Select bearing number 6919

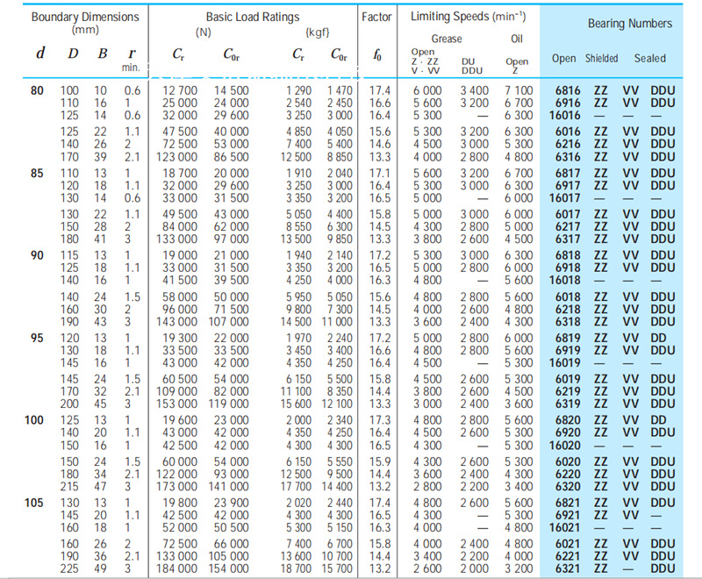click(x=568, y=350)
